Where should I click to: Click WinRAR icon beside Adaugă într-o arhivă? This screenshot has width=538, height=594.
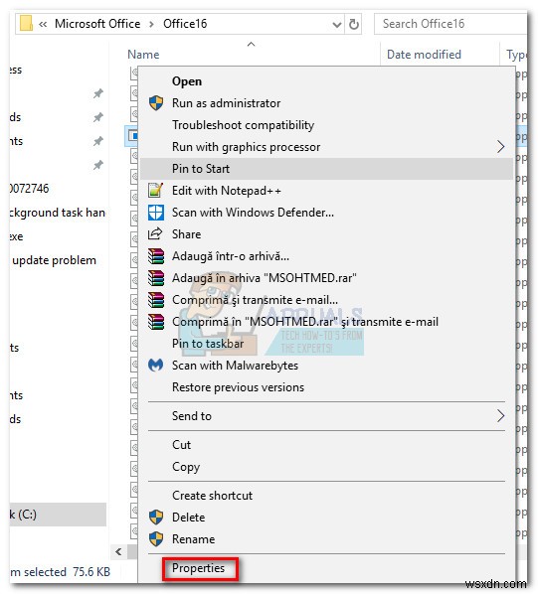pos(156,256)
